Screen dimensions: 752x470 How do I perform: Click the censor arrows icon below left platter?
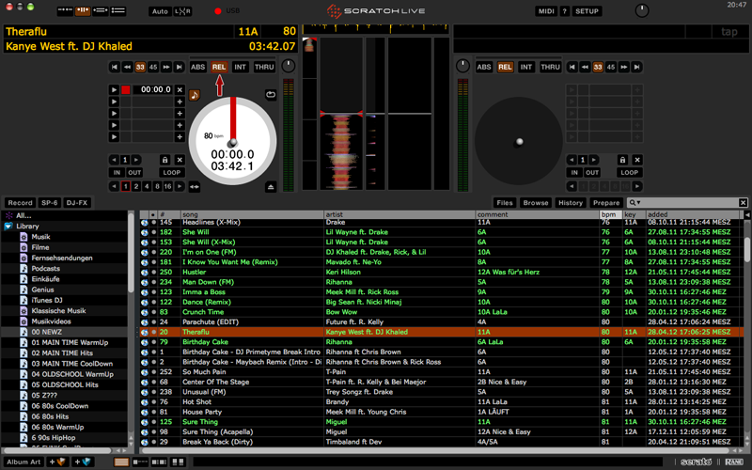tap(195, 187)
